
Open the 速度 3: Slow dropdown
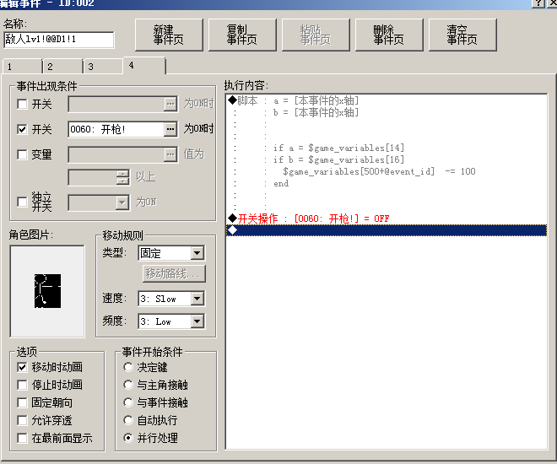197,299
